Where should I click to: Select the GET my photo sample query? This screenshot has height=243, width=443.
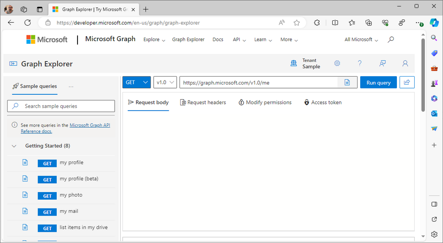click(61, 195)
